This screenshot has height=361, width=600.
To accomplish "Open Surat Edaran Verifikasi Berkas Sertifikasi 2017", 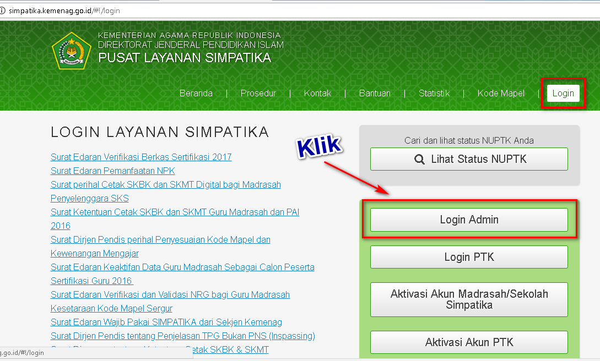I will pyautogui.click(x=141, y=157).
